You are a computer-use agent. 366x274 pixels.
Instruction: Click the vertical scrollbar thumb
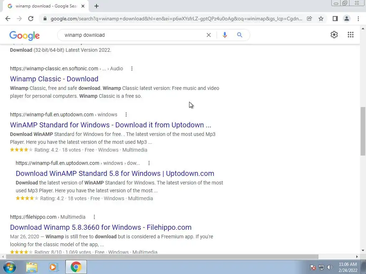click(x=363, y=131)
